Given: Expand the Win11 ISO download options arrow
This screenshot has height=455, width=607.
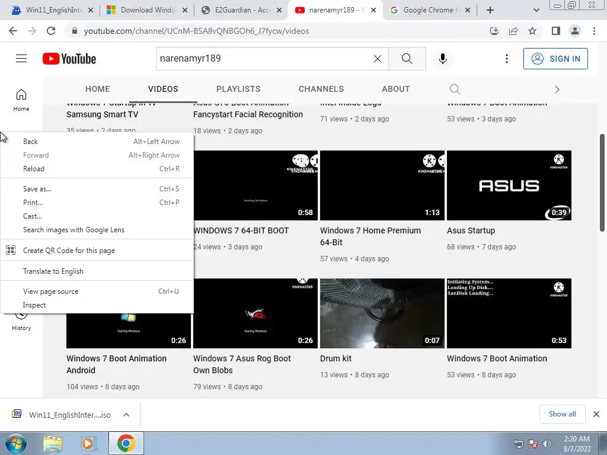Looking at the screenshot, I should click(126, 415).
